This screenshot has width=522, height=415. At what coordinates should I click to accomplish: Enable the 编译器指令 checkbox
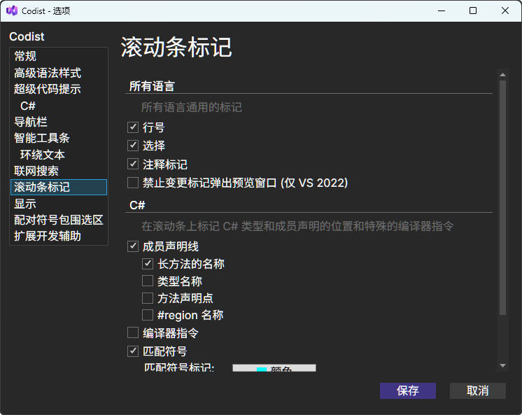click(133, 333)
